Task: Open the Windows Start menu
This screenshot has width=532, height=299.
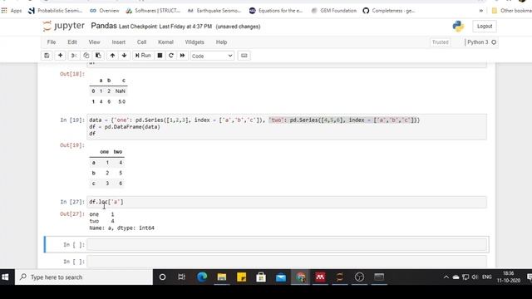Action: click(x=5, y=277)
